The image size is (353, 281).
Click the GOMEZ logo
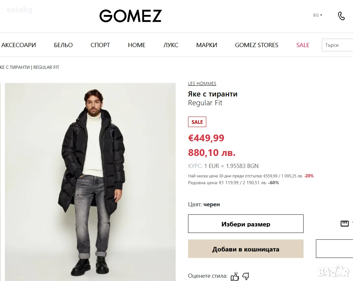coord(130,16)
